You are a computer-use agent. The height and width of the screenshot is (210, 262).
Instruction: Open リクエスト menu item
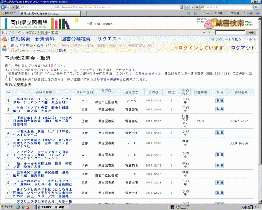pos(109,39)
